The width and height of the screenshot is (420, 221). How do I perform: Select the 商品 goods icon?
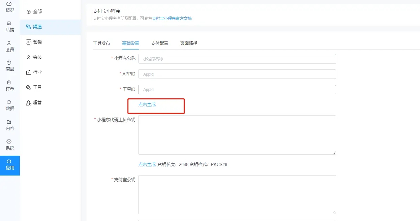pyautogui.click(x=9, y=63)
